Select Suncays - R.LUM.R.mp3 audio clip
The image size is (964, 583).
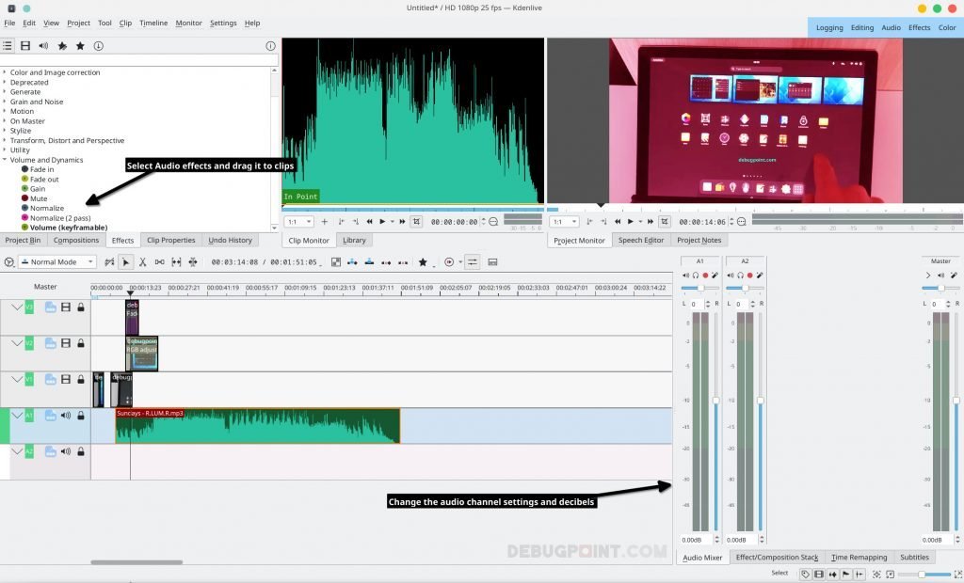pyautogui.click(x=258, y=426)
